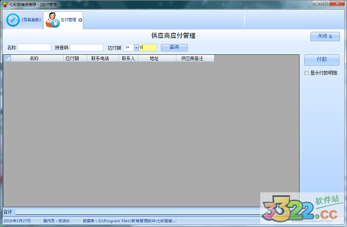Toggle the 显示付款明细 checkbox
The height and width of the screenshot is (227, 347).
307,73
